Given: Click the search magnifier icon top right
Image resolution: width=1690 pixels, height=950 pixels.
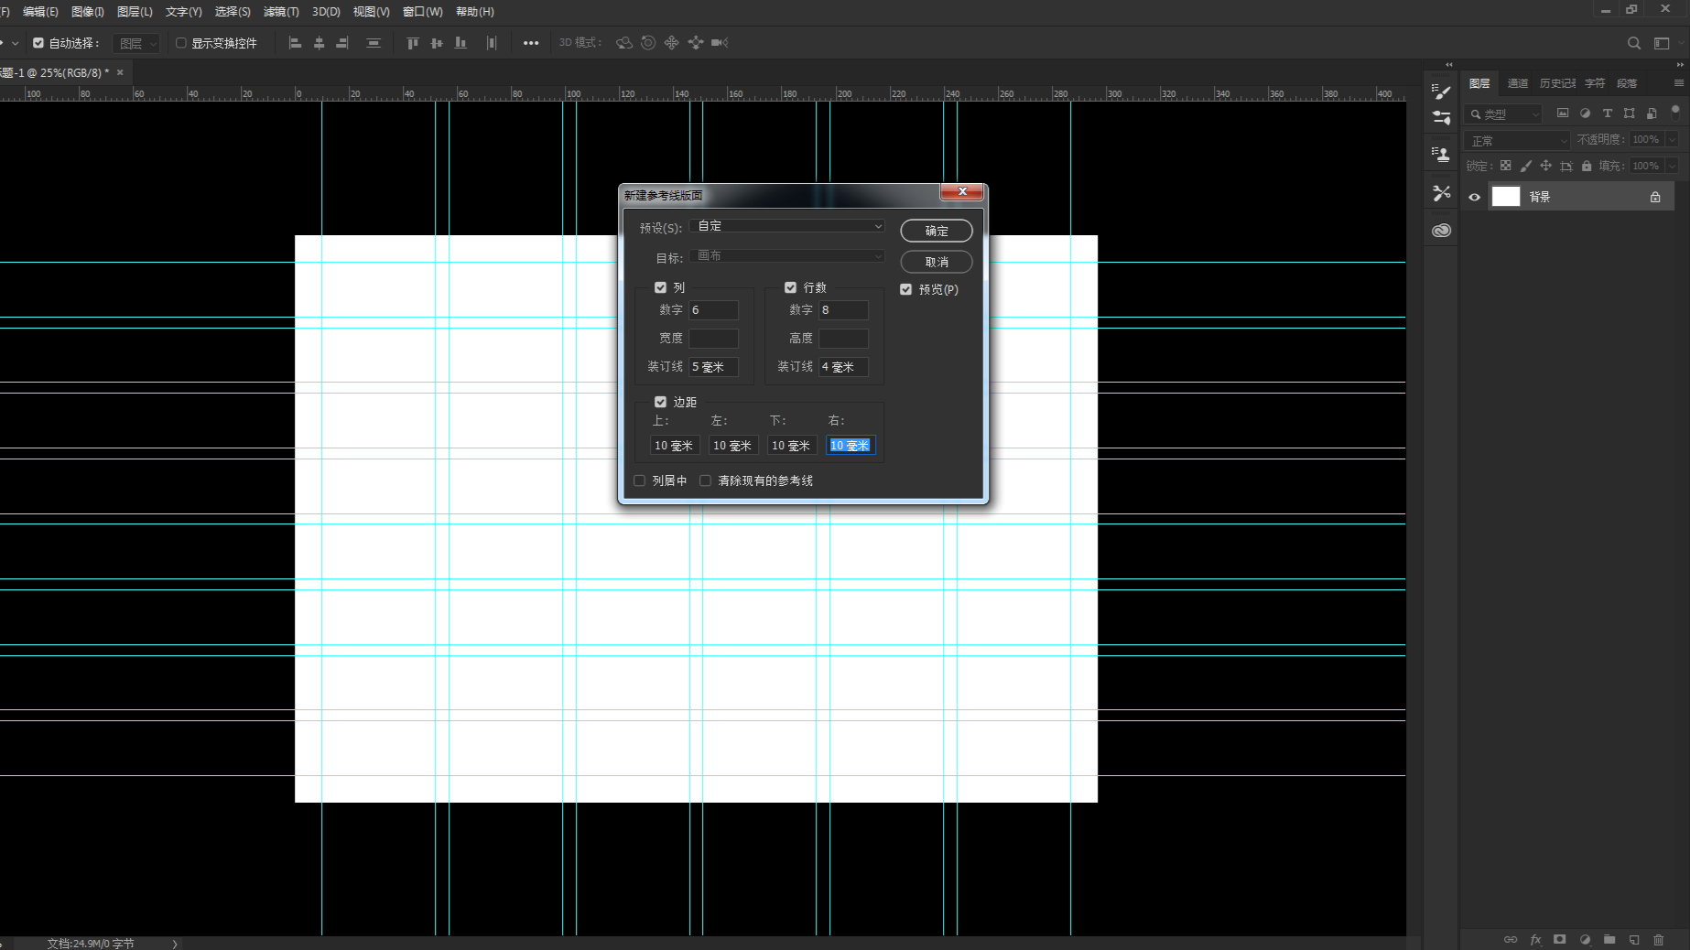Looking at the screenshot, I should pyautogui.click(x=1634, y=43).
